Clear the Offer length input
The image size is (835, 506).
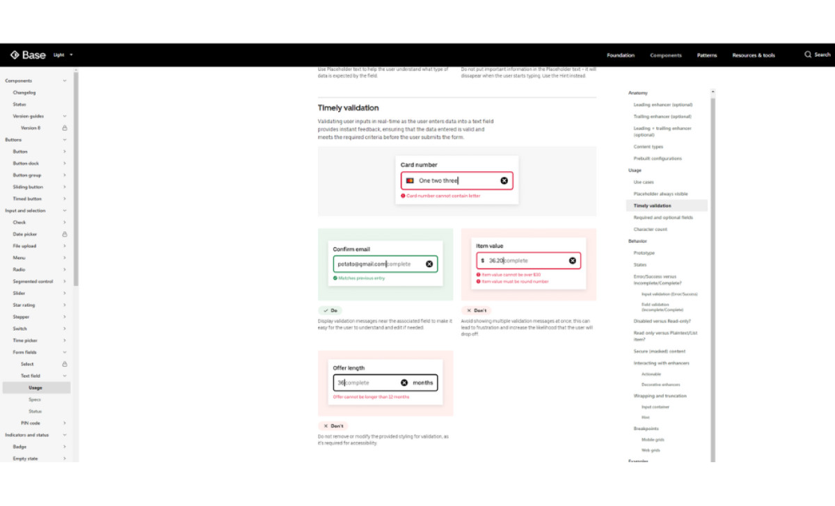click(x=404, y=382)
